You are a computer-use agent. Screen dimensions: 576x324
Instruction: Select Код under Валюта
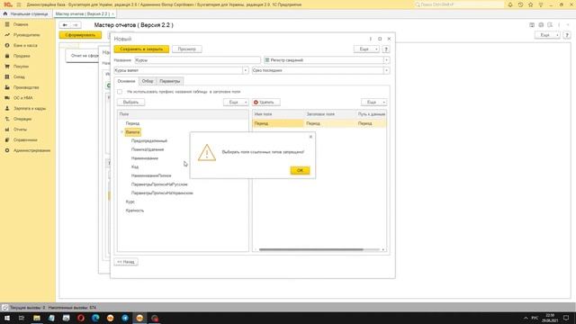pos(135,167)
